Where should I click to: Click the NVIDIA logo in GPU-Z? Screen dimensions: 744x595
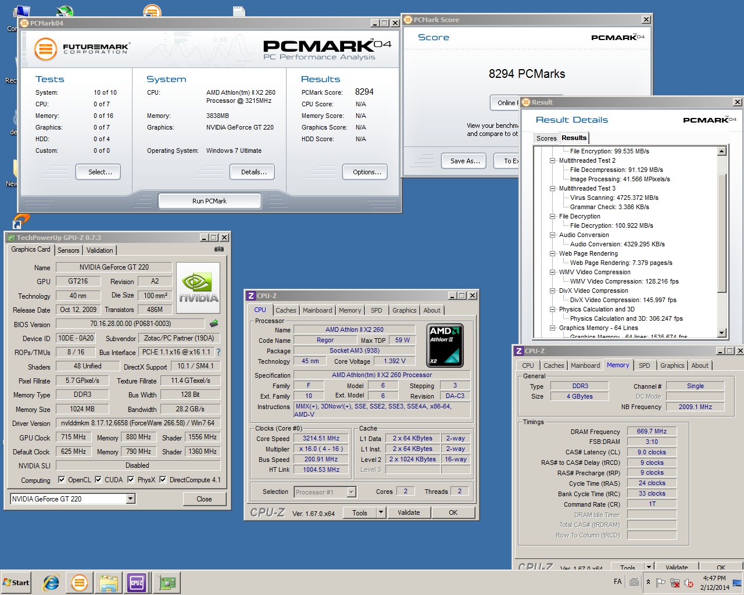pyautogui.click(x=198, y=288)
